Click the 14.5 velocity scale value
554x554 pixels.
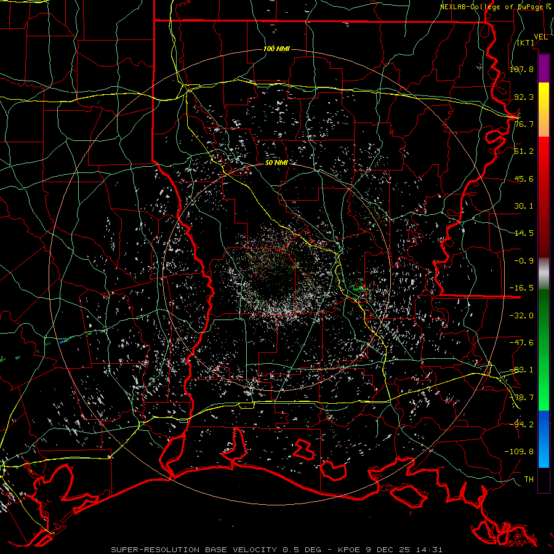click(x=524, y=233)
